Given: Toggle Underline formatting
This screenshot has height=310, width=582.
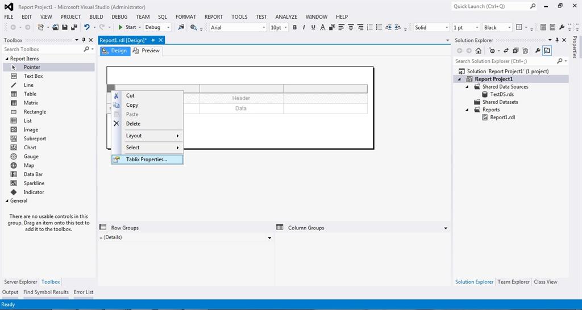Looking at the screenshot, I should point(313,27).
